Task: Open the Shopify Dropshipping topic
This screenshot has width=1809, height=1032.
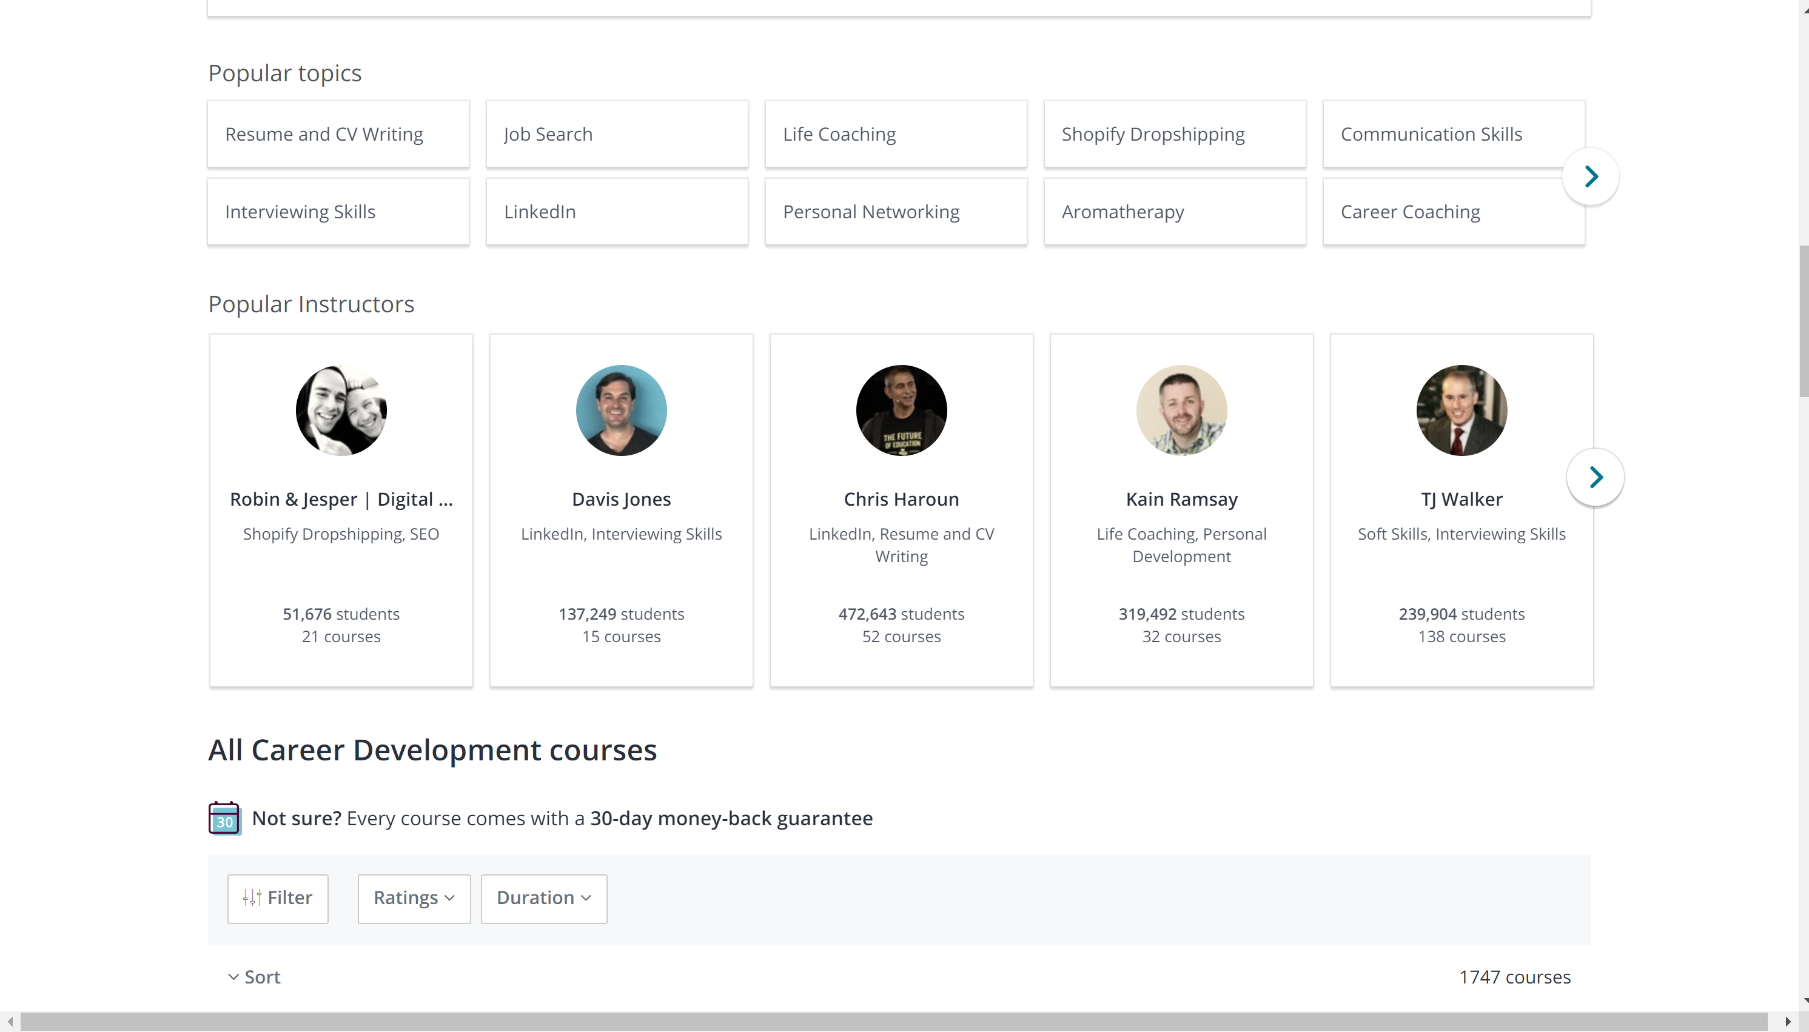Action: pyautogui.click(x=1174, y=133)
